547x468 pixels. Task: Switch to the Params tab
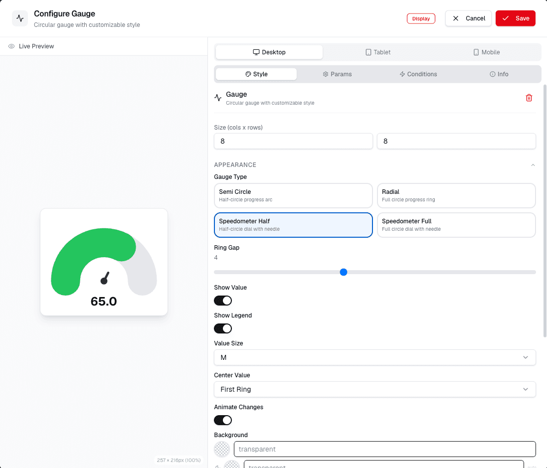(x=337, y=74)
